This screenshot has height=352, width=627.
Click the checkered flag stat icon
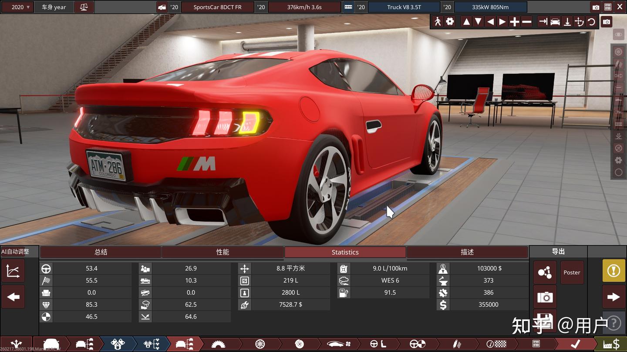click(46, 281)
